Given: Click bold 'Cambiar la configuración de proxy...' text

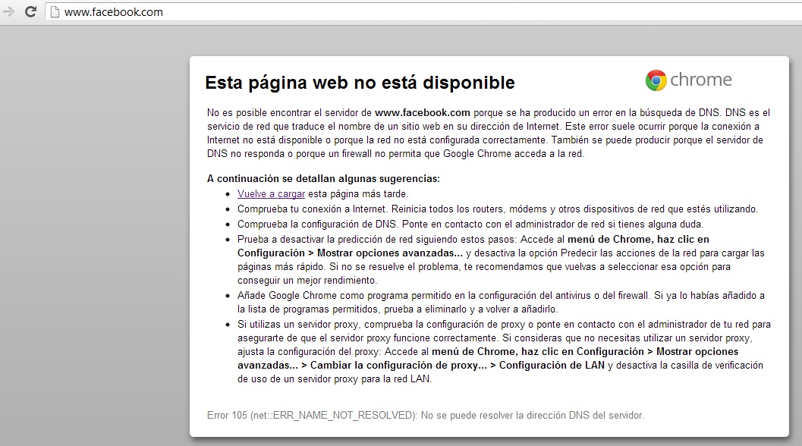Looking at the screenshot, I should tap(398, 365).
